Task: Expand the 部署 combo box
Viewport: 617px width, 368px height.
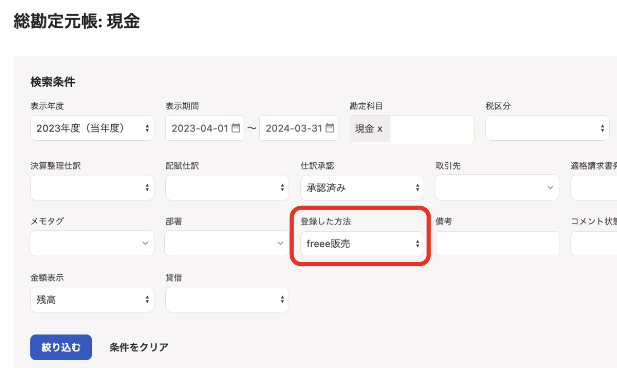Action: click(x=227, y=243)
